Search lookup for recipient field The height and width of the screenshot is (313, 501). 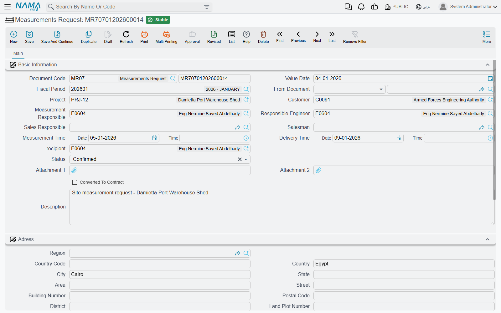click(x=246, y=149)
